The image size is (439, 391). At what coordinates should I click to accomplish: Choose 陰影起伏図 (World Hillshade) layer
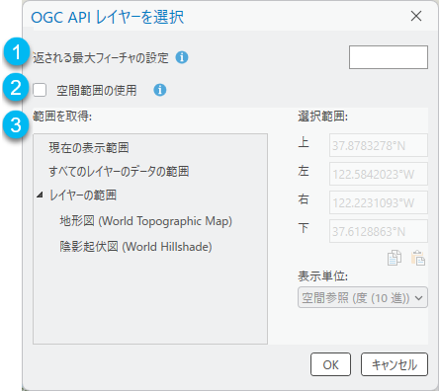(135, 247)
